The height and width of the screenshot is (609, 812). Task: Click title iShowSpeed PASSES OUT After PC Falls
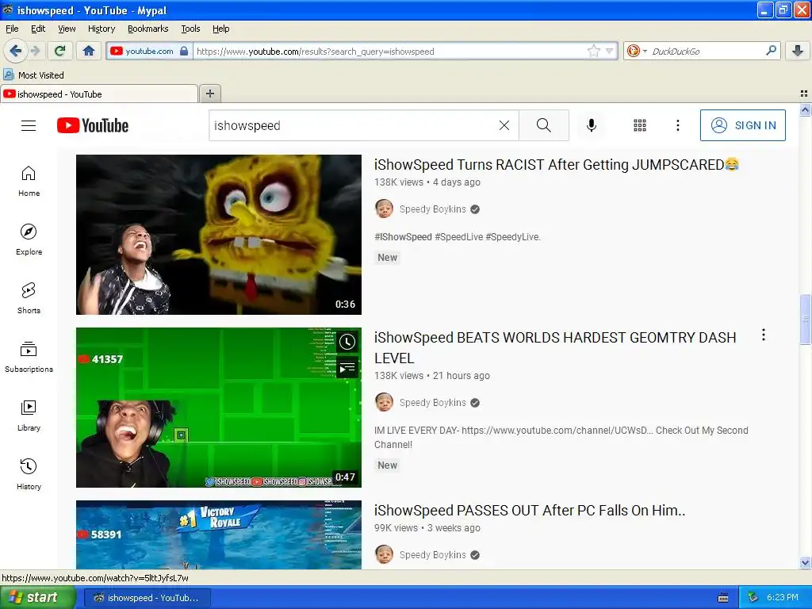(x=530, y=511)
